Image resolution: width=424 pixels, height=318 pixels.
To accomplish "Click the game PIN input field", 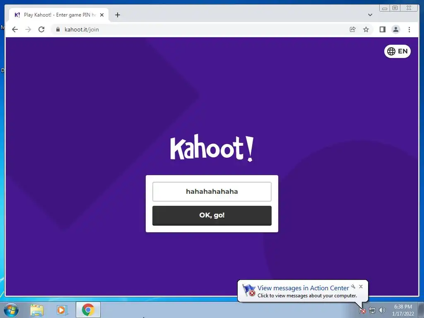I will [212, 191].
